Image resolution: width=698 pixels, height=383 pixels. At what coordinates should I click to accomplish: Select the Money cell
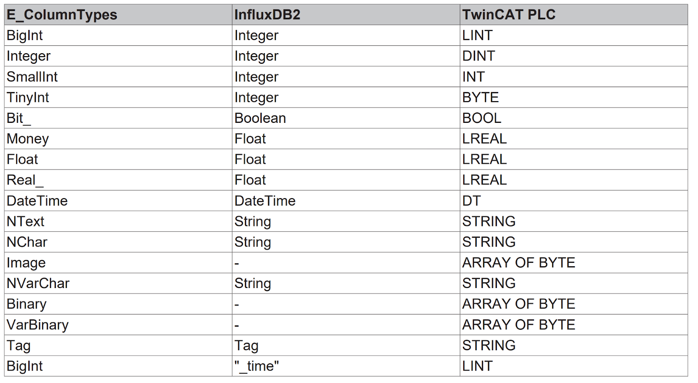pyautogui.click(x=118, y=139)
